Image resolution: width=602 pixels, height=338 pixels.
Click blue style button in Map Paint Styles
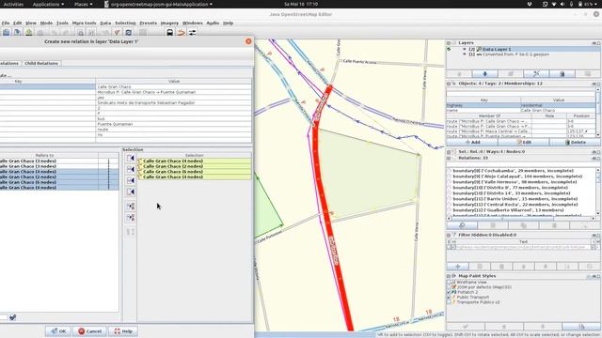click(x=581, y=327)
